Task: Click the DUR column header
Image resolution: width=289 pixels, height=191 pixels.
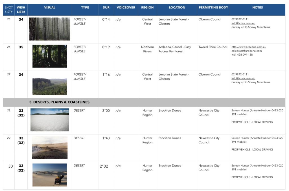Action: [x=106, y=10]
